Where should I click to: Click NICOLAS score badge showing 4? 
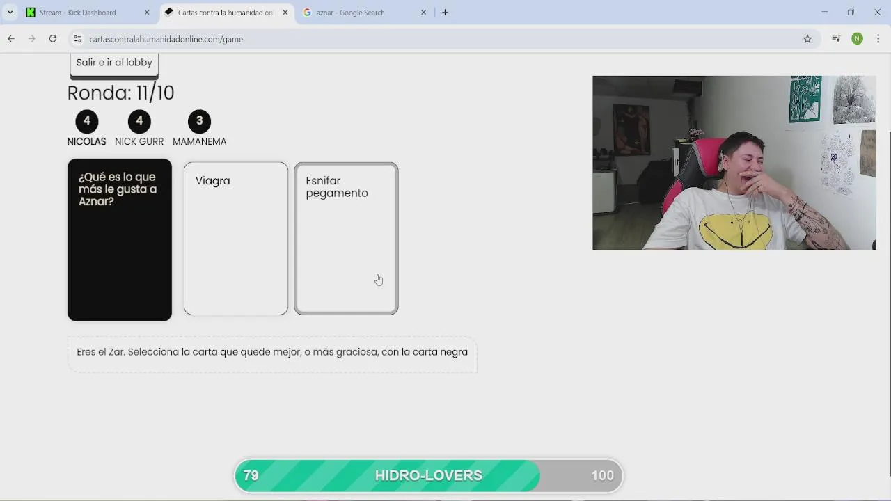[x=87, y=121]
